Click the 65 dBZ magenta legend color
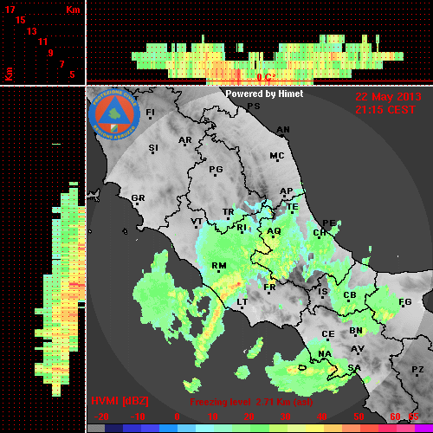This screenshot has height=433, width=433. pyautogui.click(x=423, y=429)
